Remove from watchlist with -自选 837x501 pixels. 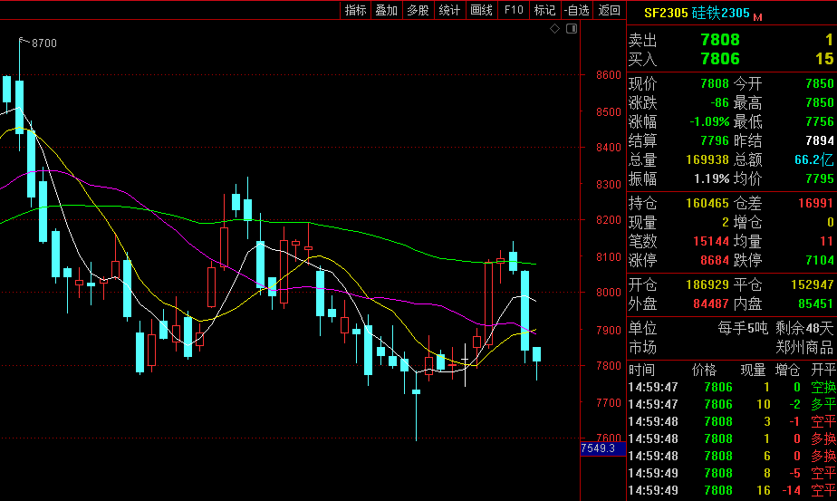[576, 10]
